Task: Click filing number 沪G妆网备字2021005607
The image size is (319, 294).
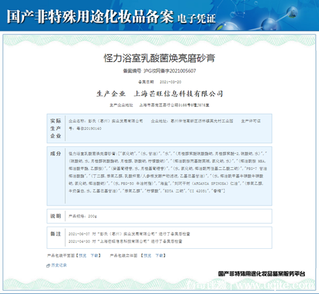Action: click(x=170, y=71)
